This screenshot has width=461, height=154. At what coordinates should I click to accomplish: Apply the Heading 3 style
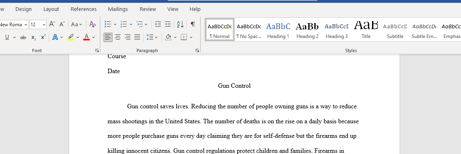(337, 30)
